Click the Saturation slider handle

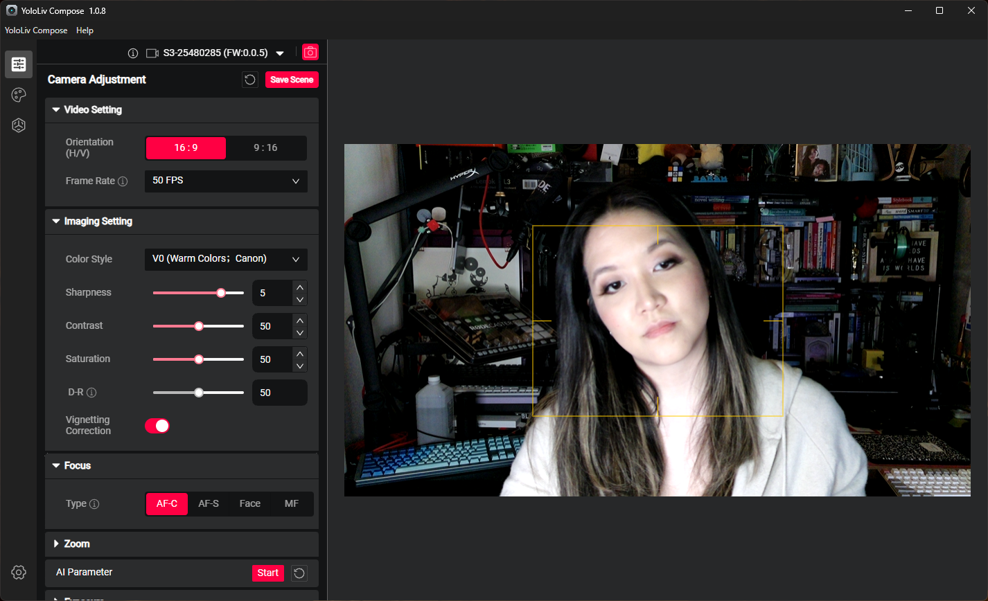coord(199,359)
